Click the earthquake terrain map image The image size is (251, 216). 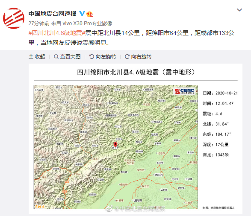click(x=116, y=147)
